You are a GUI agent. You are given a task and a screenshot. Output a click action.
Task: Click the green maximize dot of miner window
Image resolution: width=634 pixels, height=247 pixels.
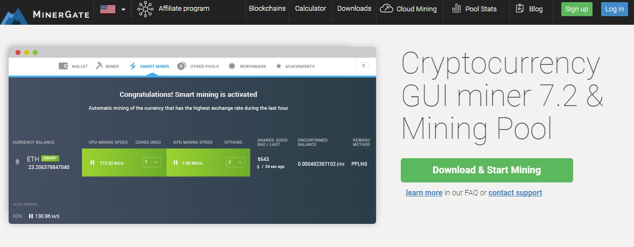(35, 53)
